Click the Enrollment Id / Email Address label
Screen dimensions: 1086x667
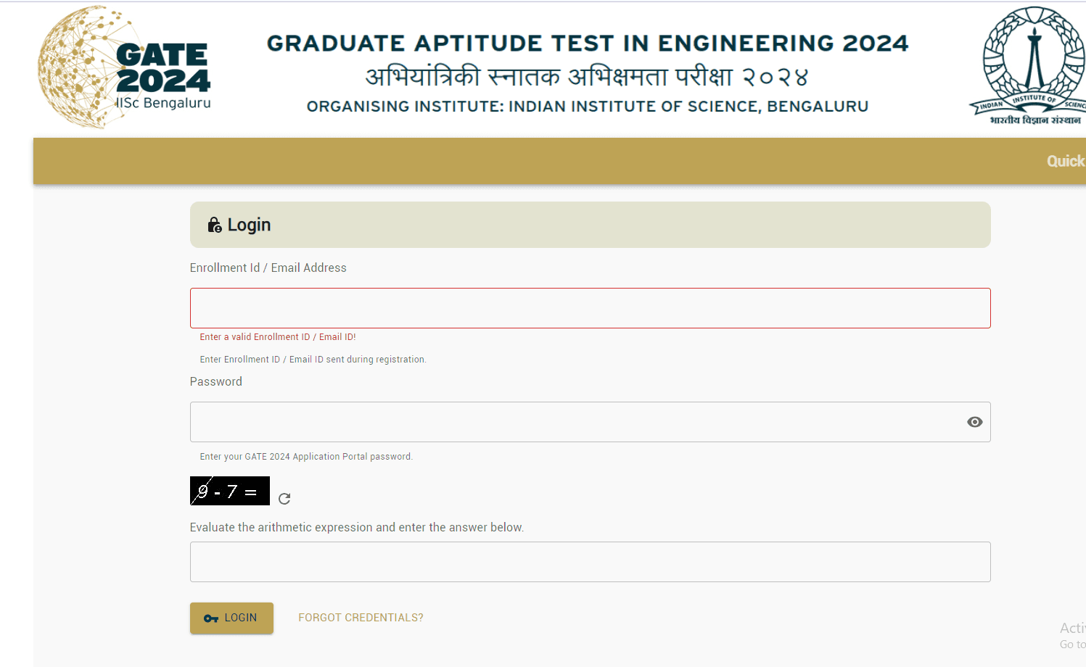point(268,268)
